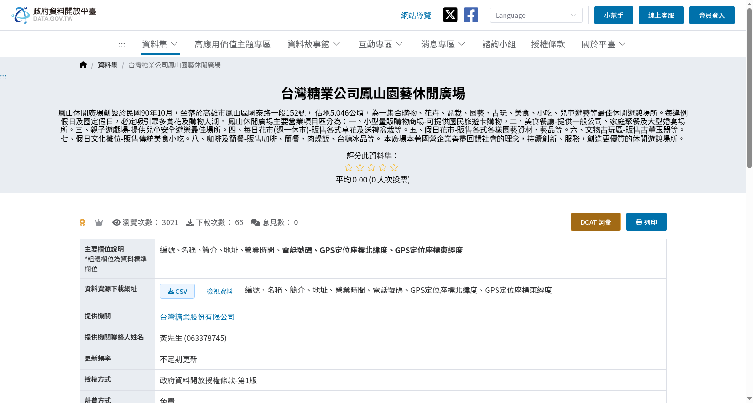This screenshot has width=753, height=403.
Task: Click the 平均 0.00 (0 人次投票) text
Action: click(373, 180)
